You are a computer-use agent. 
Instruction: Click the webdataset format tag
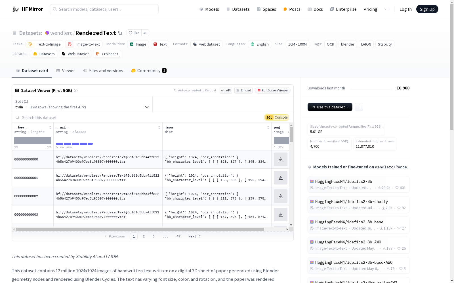point(206,44)
